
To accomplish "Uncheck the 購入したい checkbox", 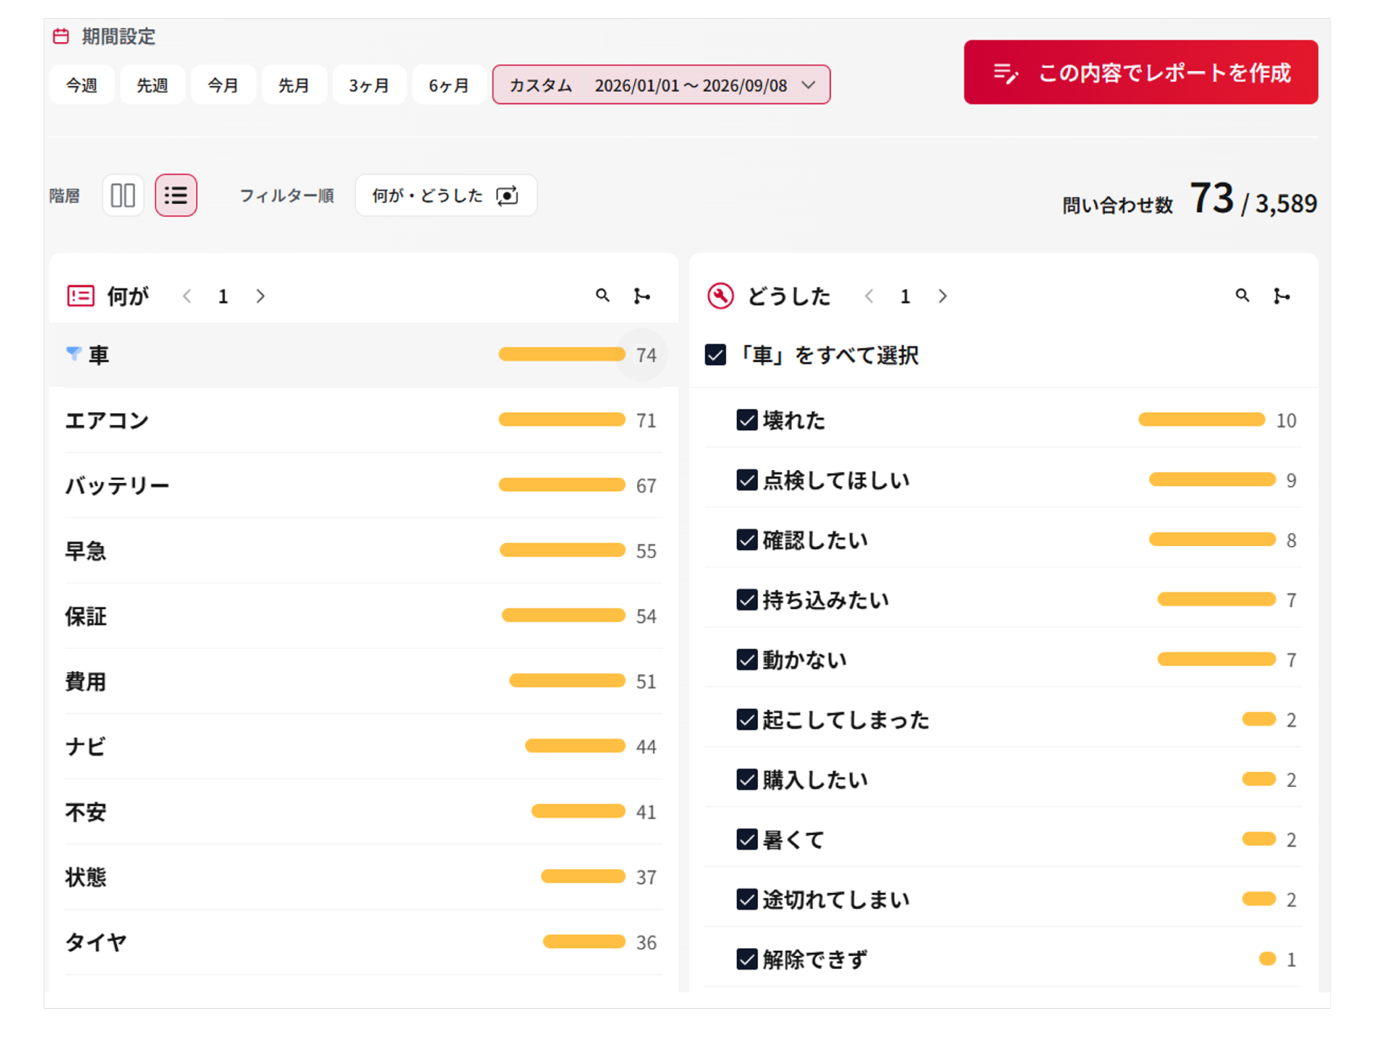I will point(746,780).
